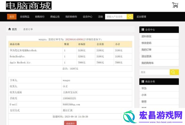Go to 首页 in navigation bar
Image resolution: width=185 pixels, height=125 pixels.
pos(12,16)
